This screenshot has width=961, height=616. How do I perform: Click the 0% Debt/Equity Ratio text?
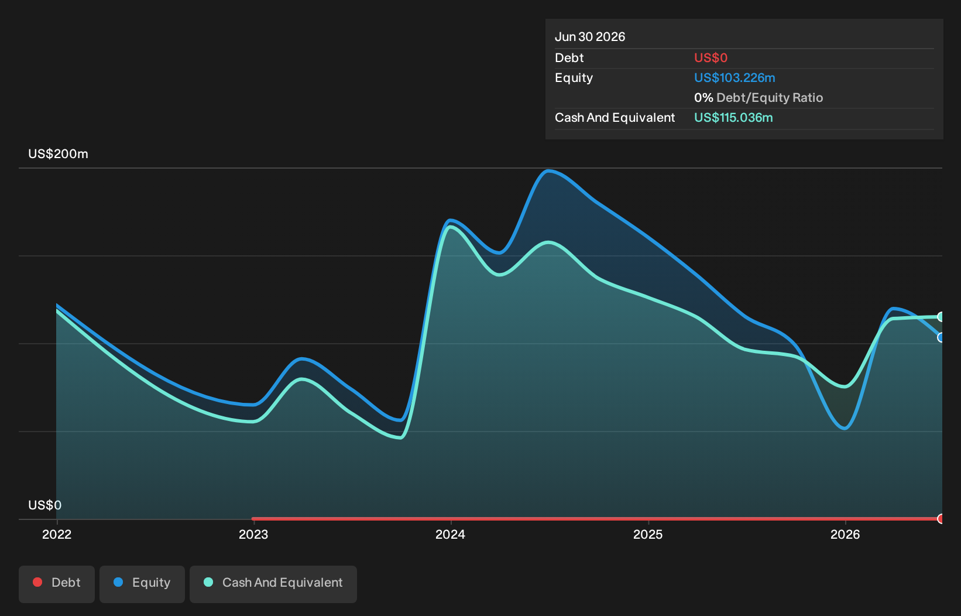[758, 98]
